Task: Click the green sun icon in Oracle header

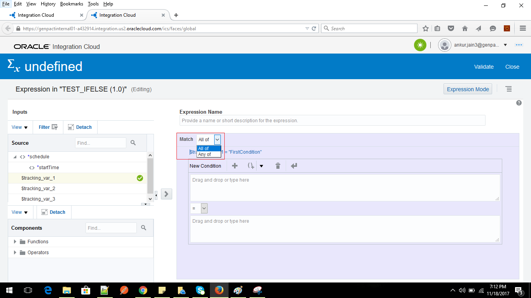Action: pos(420,45)
